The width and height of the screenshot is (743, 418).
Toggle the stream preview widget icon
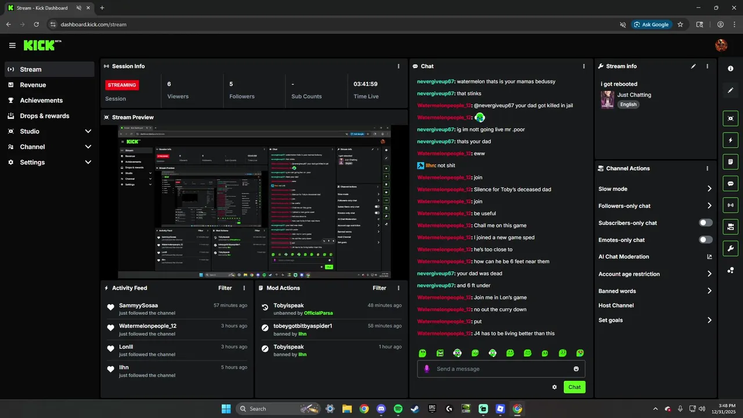tap(730, 118)
